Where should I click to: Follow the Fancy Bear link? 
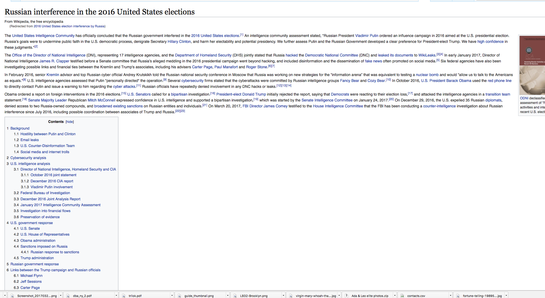(x=349, y=81)
